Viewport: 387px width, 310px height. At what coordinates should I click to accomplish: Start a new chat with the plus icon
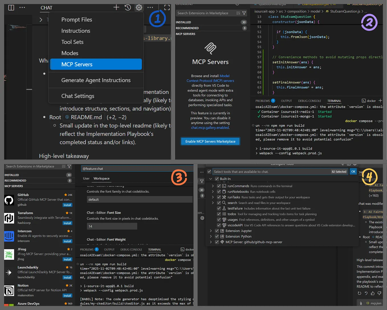click(116, 8)
